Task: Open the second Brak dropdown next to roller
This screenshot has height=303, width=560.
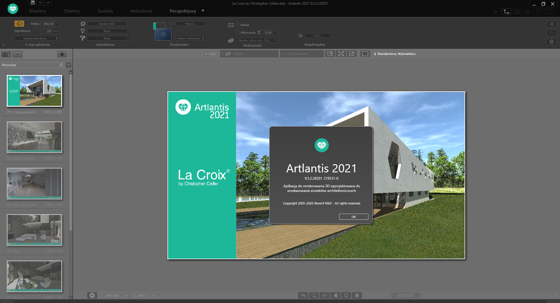Action: pos(108,38)
